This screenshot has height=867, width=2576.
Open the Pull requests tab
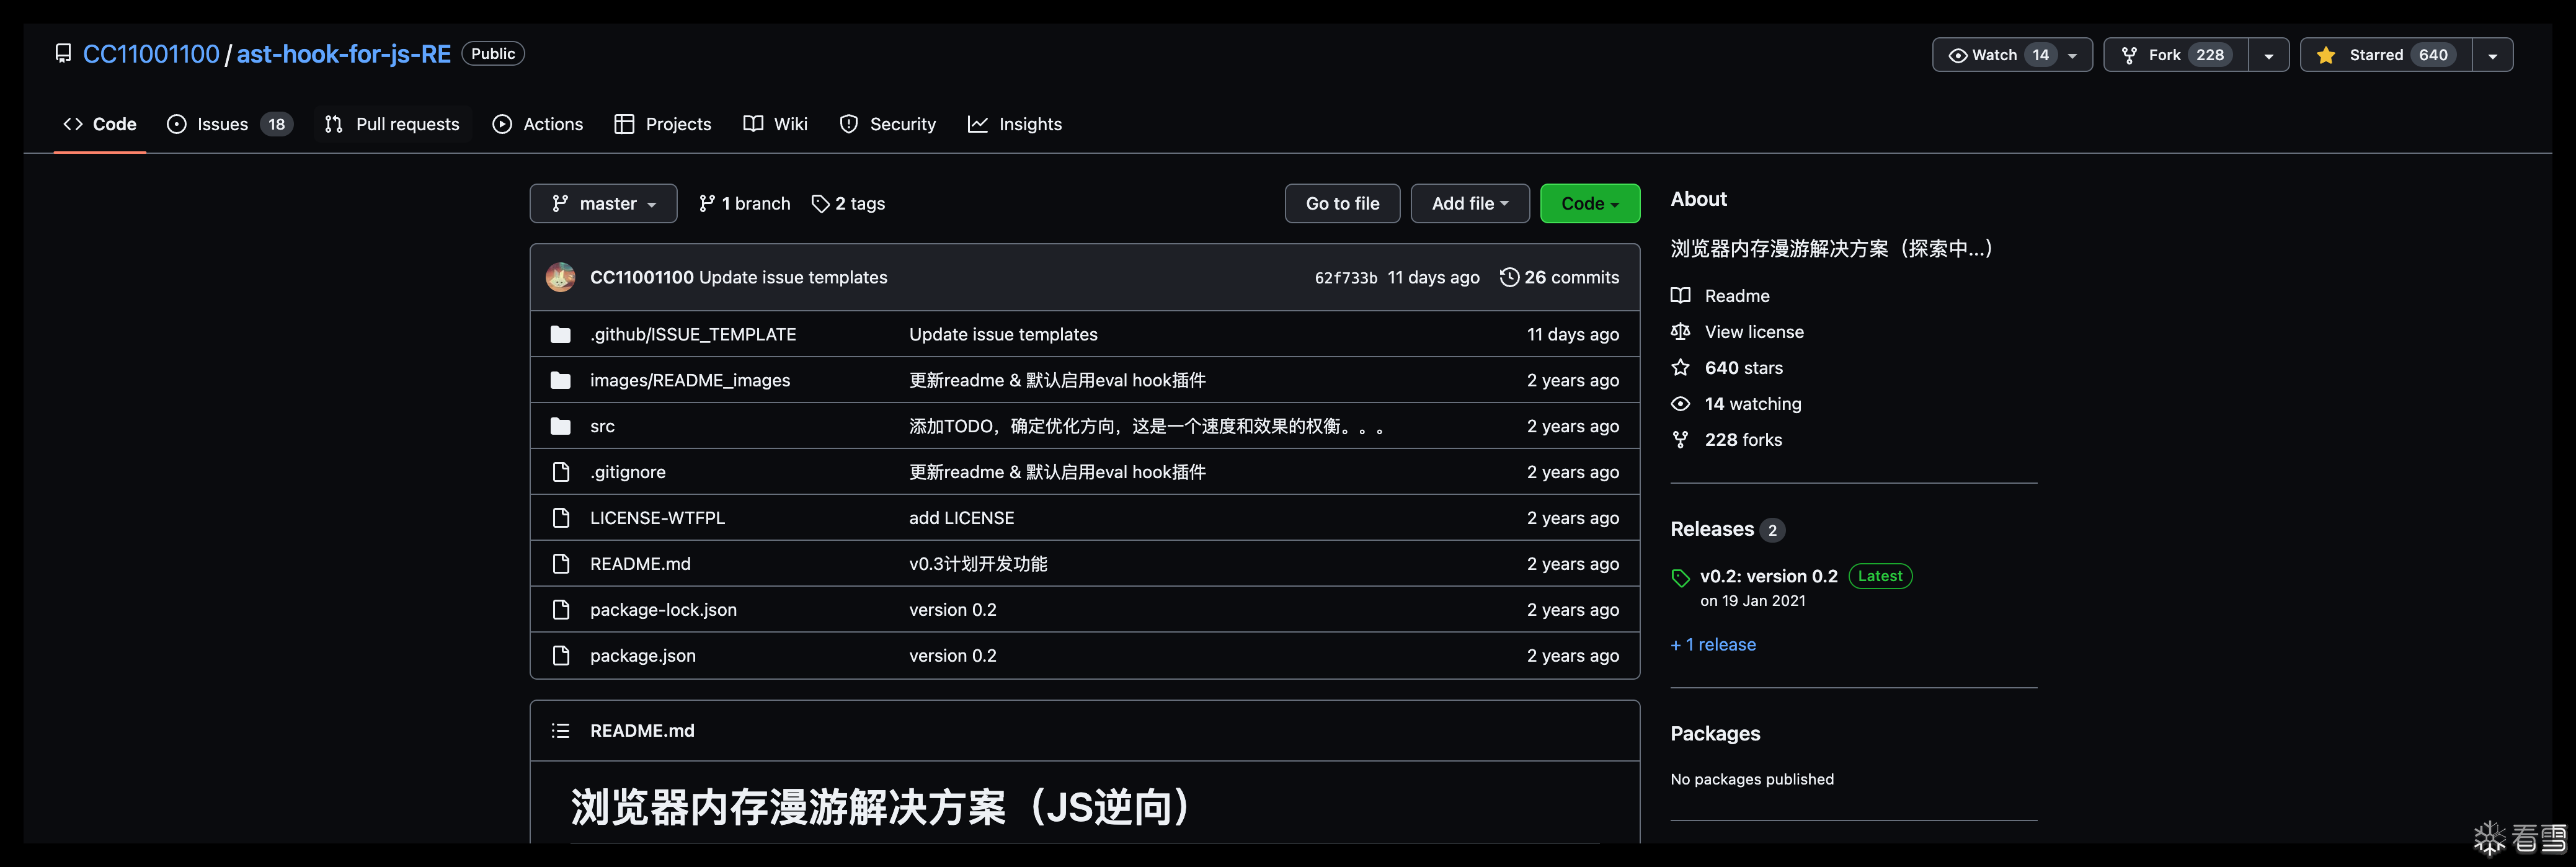pos(392,124)
